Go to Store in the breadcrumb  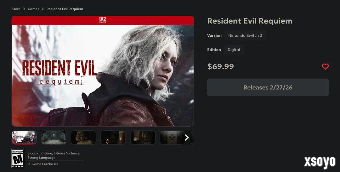16,9
